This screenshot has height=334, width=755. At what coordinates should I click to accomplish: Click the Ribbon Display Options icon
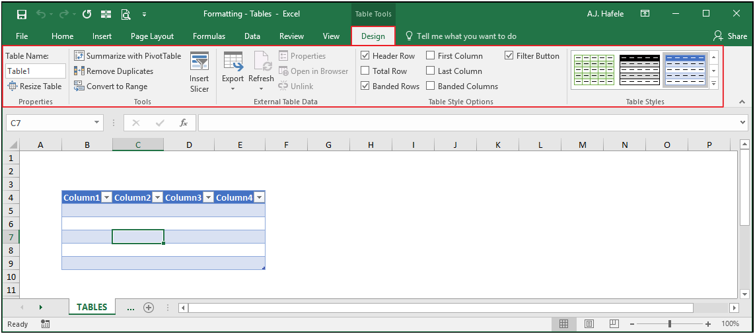pyautogui.click(x=645, y=13)
